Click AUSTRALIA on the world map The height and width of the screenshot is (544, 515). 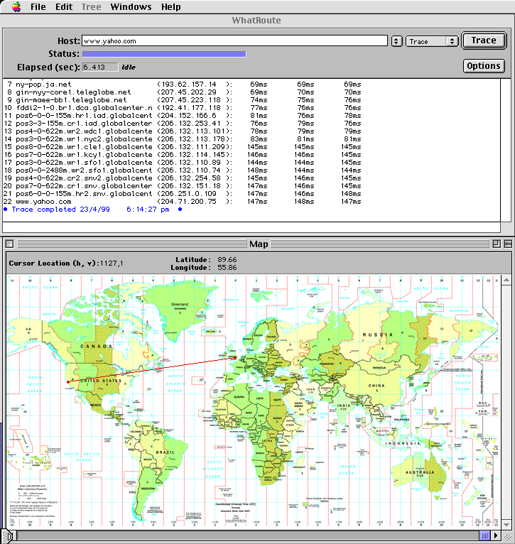420,472
